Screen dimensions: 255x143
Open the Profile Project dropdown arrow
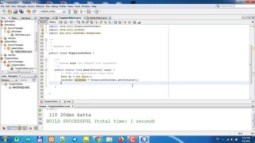point(100,12)
